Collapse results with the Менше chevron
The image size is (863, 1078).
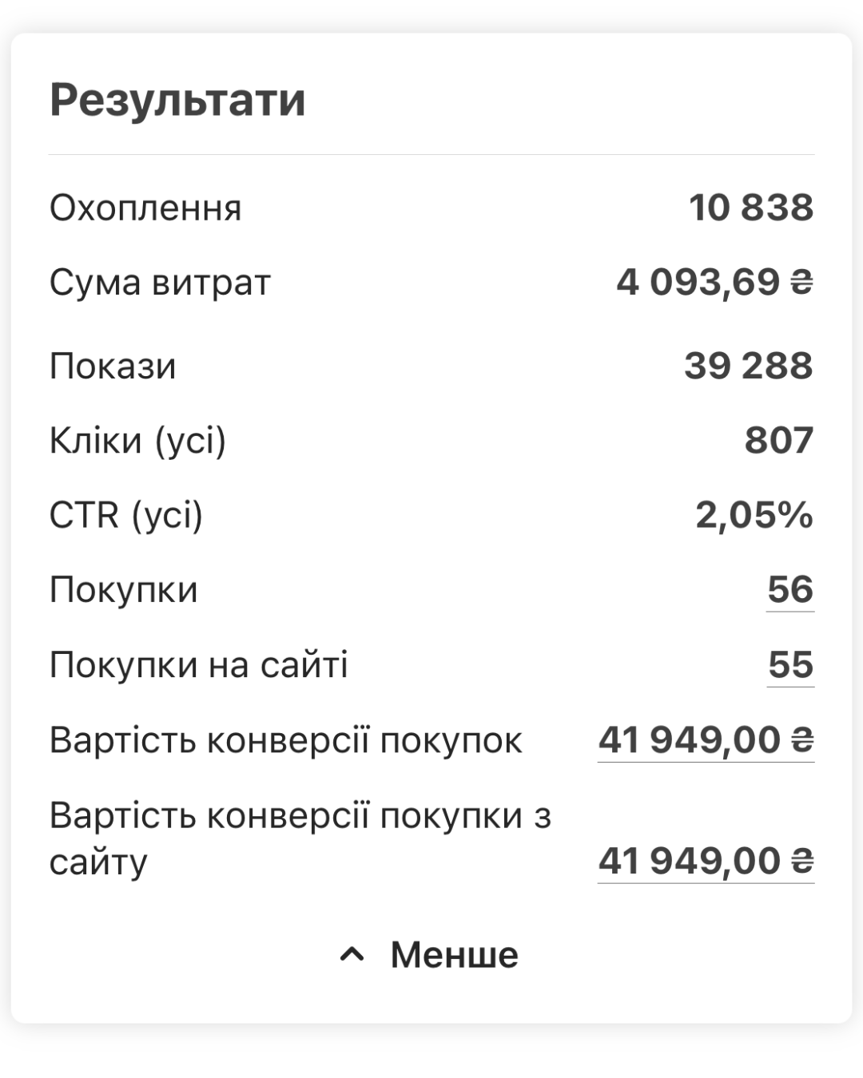tap(352, 954)
